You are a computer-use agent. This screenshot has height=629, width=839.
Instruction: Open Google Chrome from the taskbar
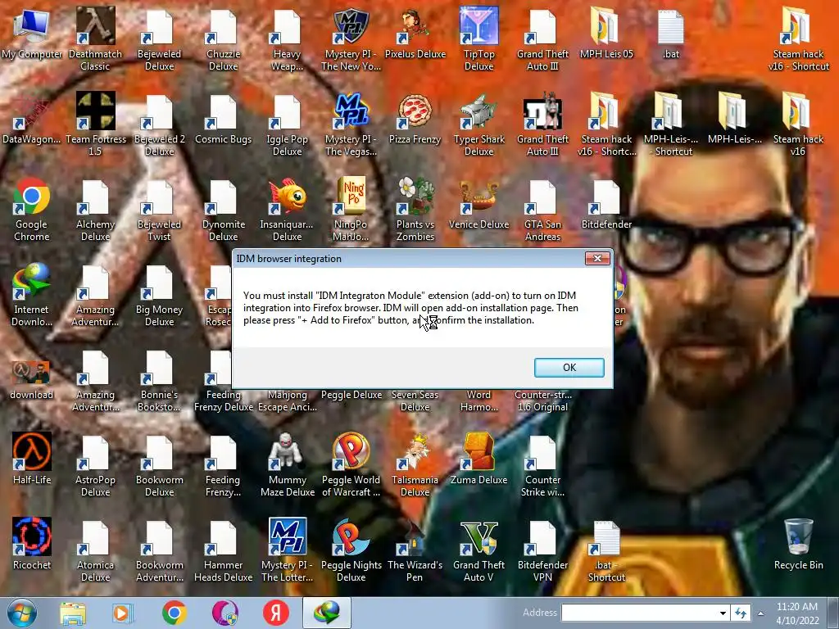tap(174, 613)
